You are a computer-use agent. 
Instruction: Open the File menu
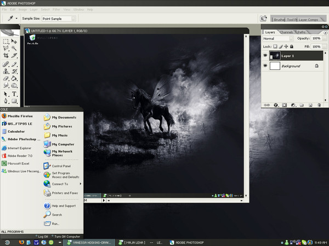click(x=4, y=9)
